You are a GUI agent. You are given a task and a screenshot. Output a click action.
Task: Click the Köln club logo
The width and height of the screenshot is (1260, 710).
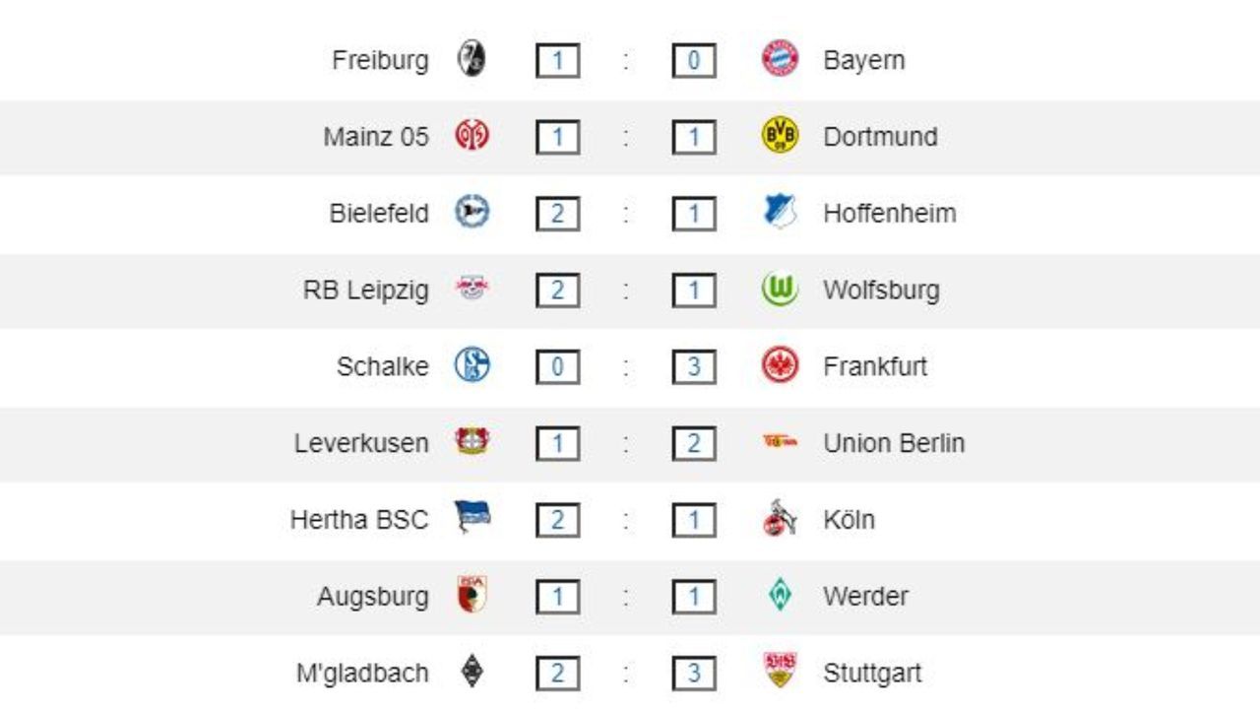coord(780,519)
